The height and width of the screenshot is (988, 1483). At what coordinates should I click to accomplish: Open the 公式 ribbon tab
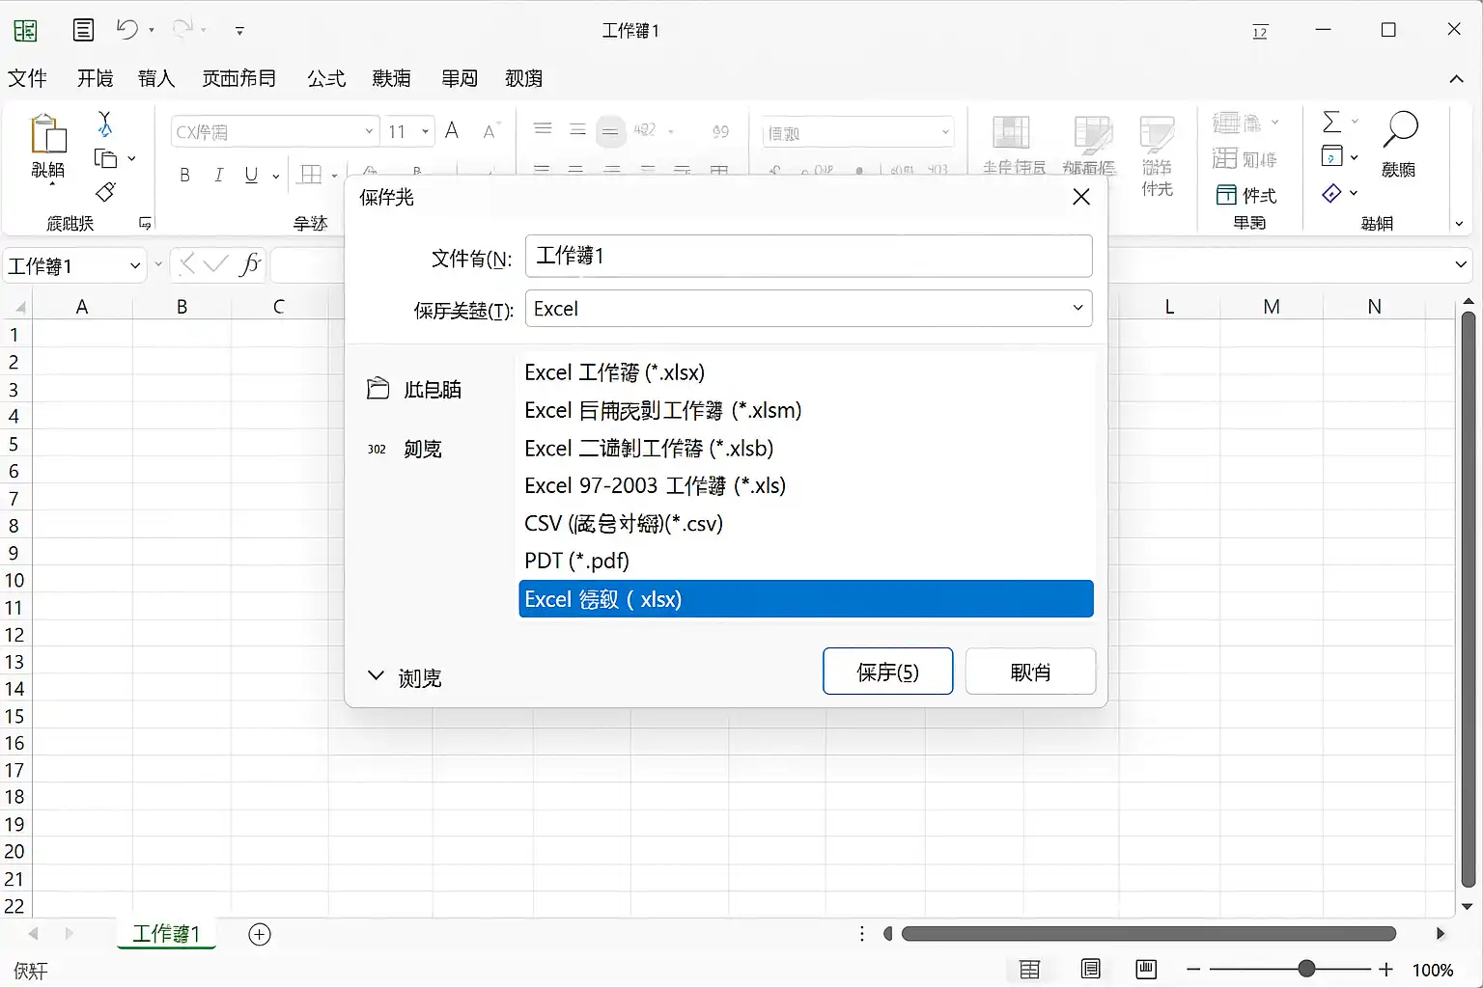point(326,78)
